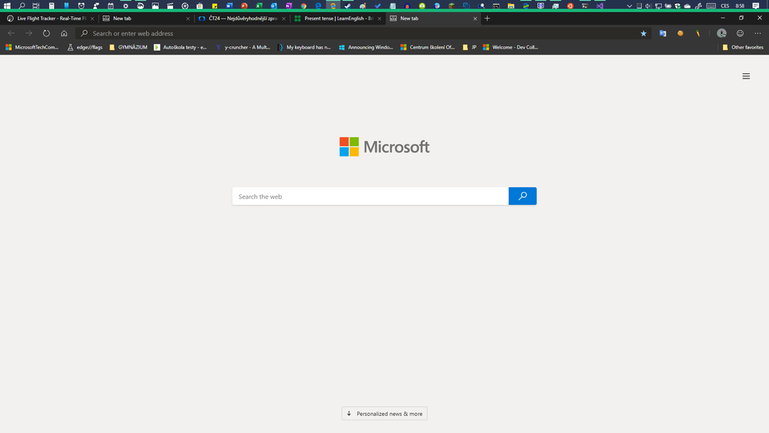Launch Outlook from the taskbar
Screen dimensions: 769x433
pyautogui.click(x=274, y=6)
